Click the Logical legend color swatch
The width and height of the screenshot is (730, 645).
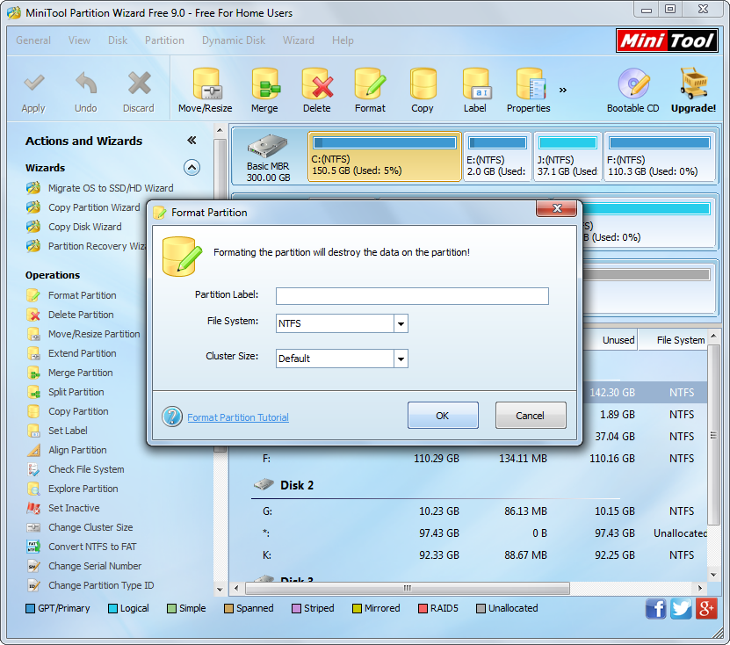coord(112,609)
